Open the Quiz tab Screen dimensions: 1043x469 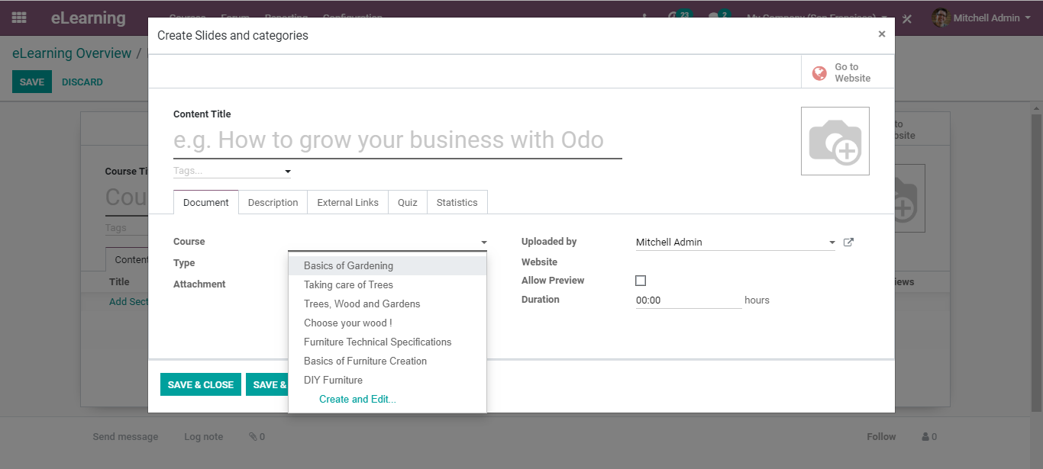point(408,202)
